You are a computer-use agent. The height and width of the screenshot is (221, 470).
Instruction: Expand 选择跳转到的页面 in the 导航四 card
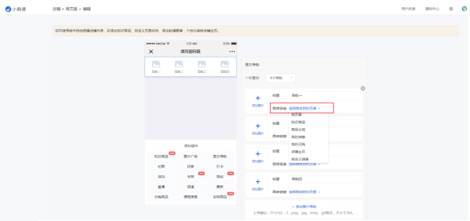click(305, 192)
